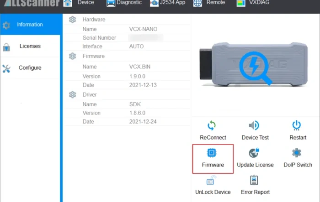Click the UnLock Device label
The image size is (320, 202).
pos(213,192)
